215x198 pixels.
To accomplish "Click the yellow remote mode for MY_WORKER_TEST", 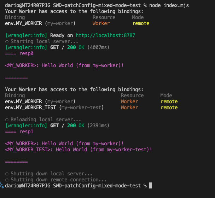I will click(169, 107).
